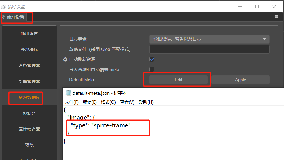
Task: Click the gear icon beside 自动刷新资源
Action: point(65,59)
